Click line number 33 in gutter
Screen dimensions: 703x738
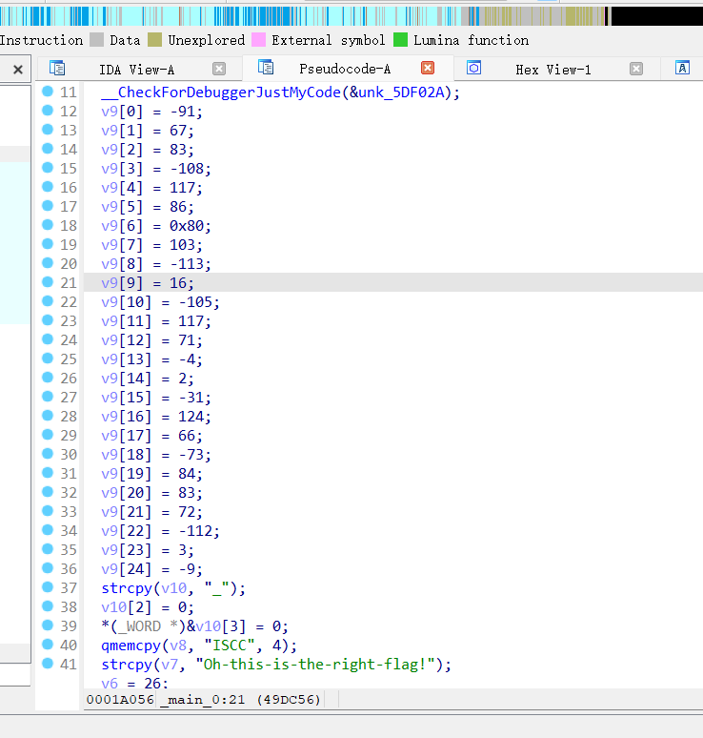click(69, 512)
